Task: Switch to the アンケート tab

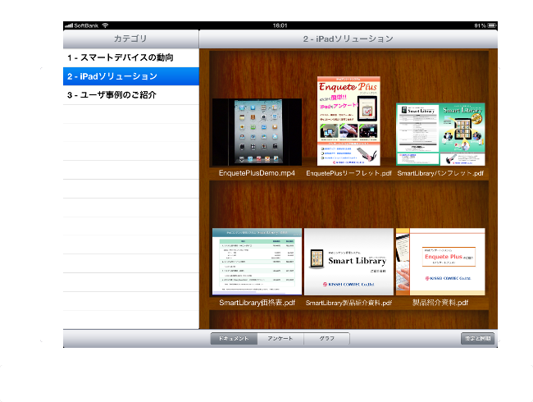Action: pyautogui.click(x=280, y=338)
